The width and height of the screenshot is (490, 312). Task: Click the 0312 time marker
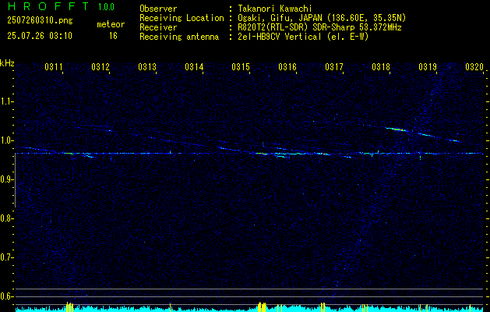(x=100, y=67)
